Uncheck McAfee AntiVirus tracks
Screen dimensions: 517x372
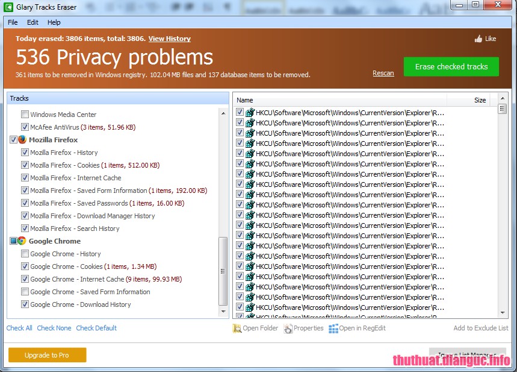point(25,127)
